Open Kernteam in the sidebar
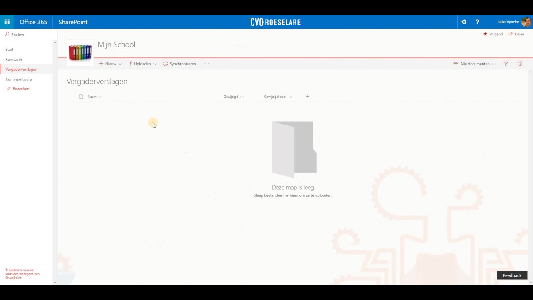Screen dimensions: 533x300 14,60
